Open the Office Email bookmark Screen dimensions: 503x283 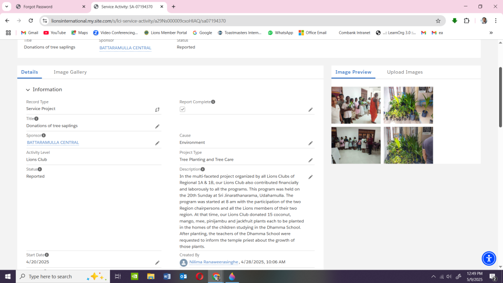point(312,33)
